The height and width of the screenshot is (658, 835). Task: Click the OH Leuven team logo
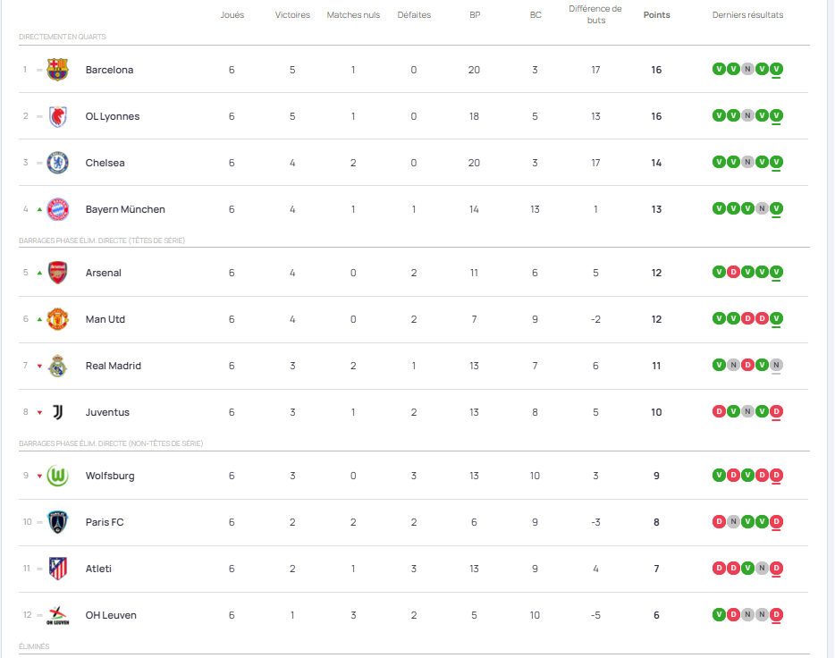[x=57, y=615]
